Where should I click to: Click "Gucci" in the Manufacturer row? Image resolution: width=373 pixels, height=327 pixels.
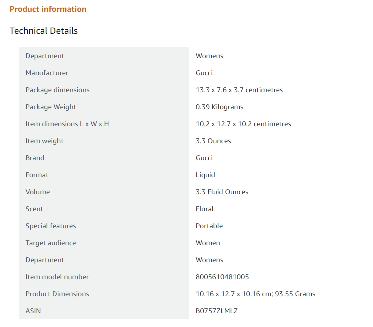204,73
